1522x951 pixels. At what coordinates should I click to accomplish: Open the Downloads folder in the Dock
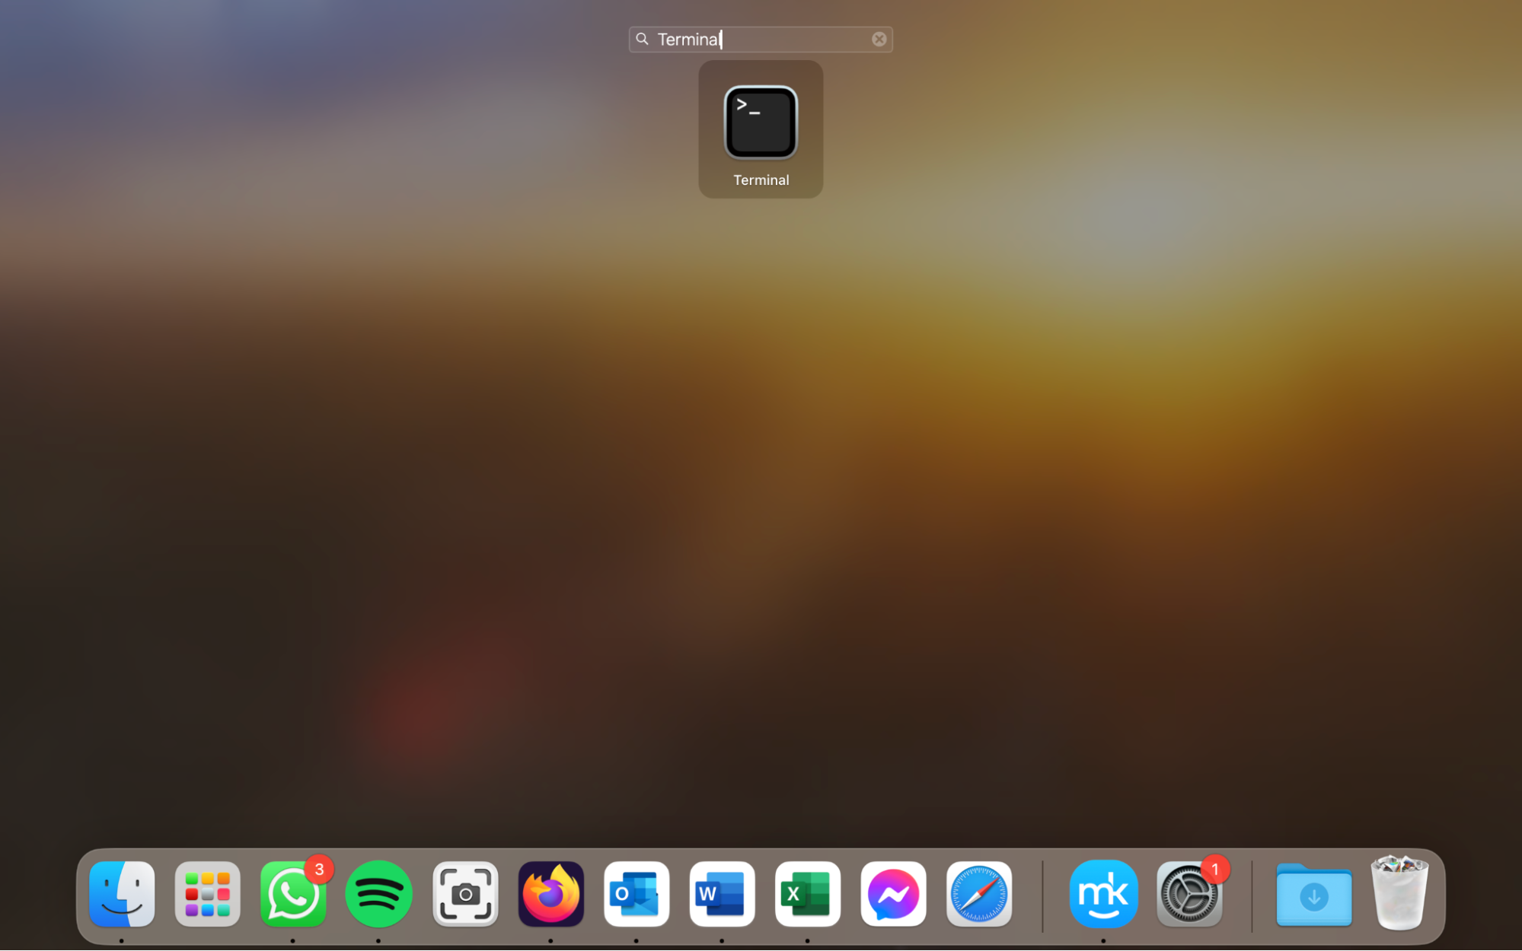pos(1314,895)
